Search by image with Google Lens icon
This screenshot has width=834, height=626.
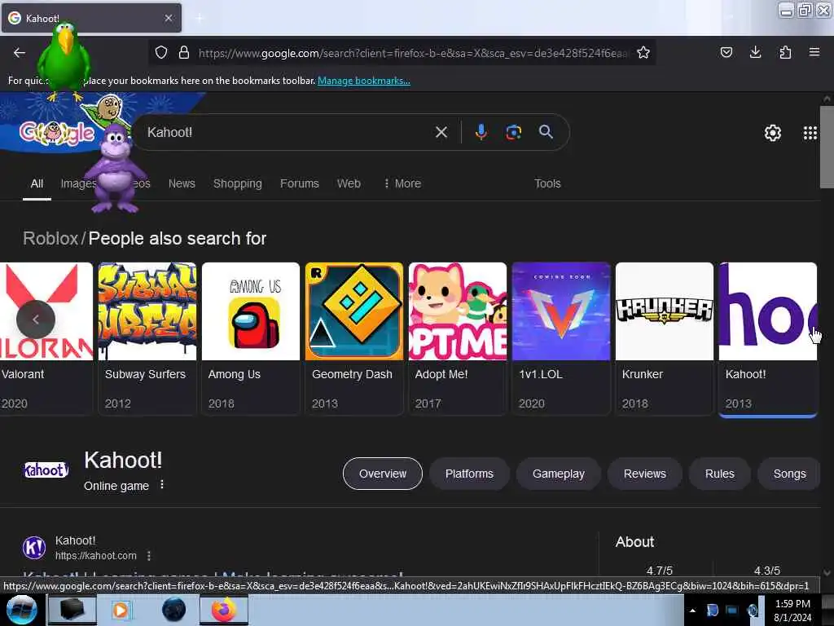point(513,132)
